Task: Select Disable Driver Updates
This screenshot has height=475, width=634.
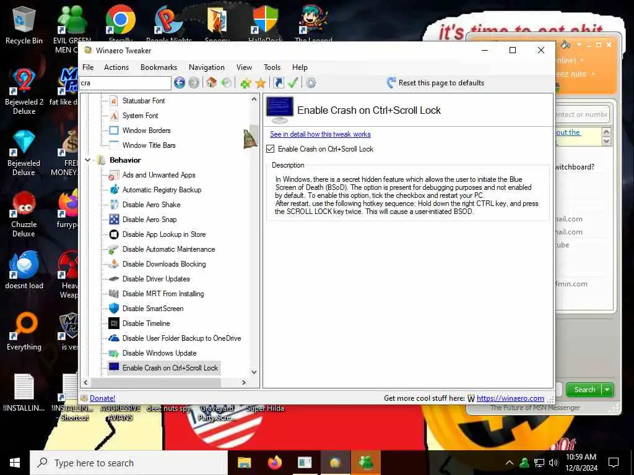Action: (x=156, y=279)
